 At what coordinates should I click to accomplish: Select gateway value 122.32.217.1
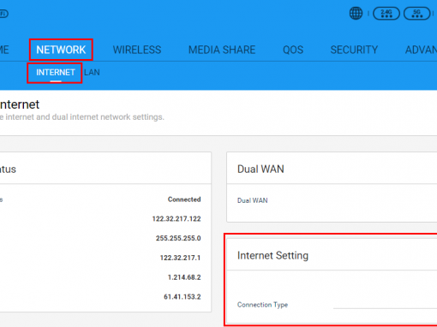[180, 258]
